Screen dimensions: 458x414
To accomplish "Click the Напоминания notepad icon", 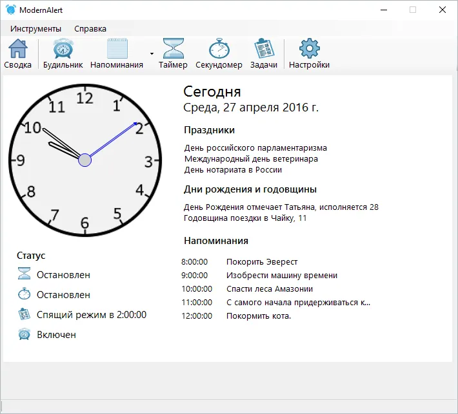I will pos(117,49).
